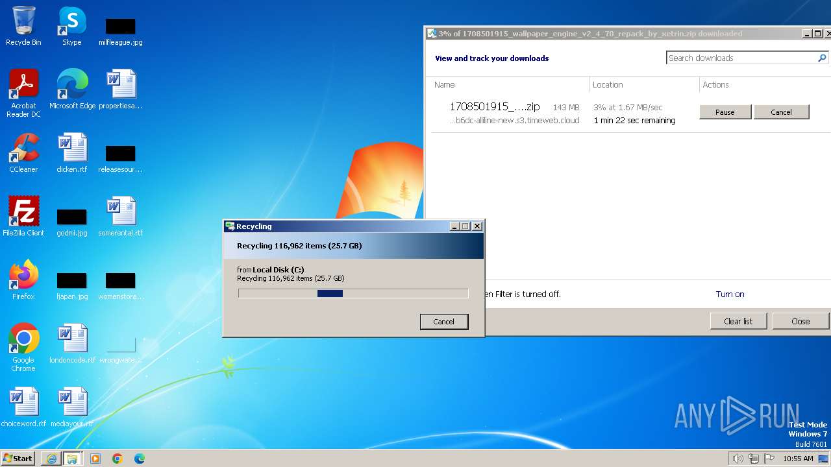Close the View Downloads dialog

(x=800, y=321)
